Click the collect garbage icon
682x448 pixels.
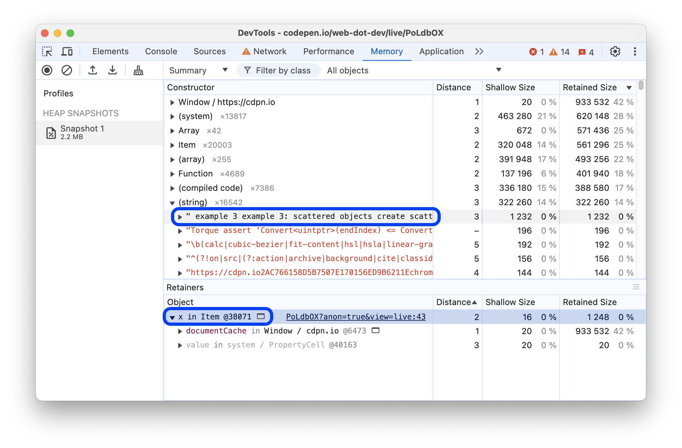pyautogui.click(x=139, y=70)
